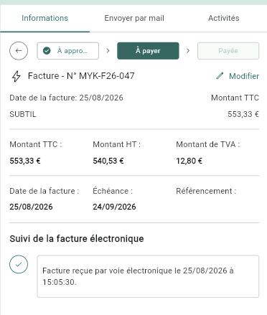Select the À appro… status step
267x315 pixels.
click(x=68, y=51)
